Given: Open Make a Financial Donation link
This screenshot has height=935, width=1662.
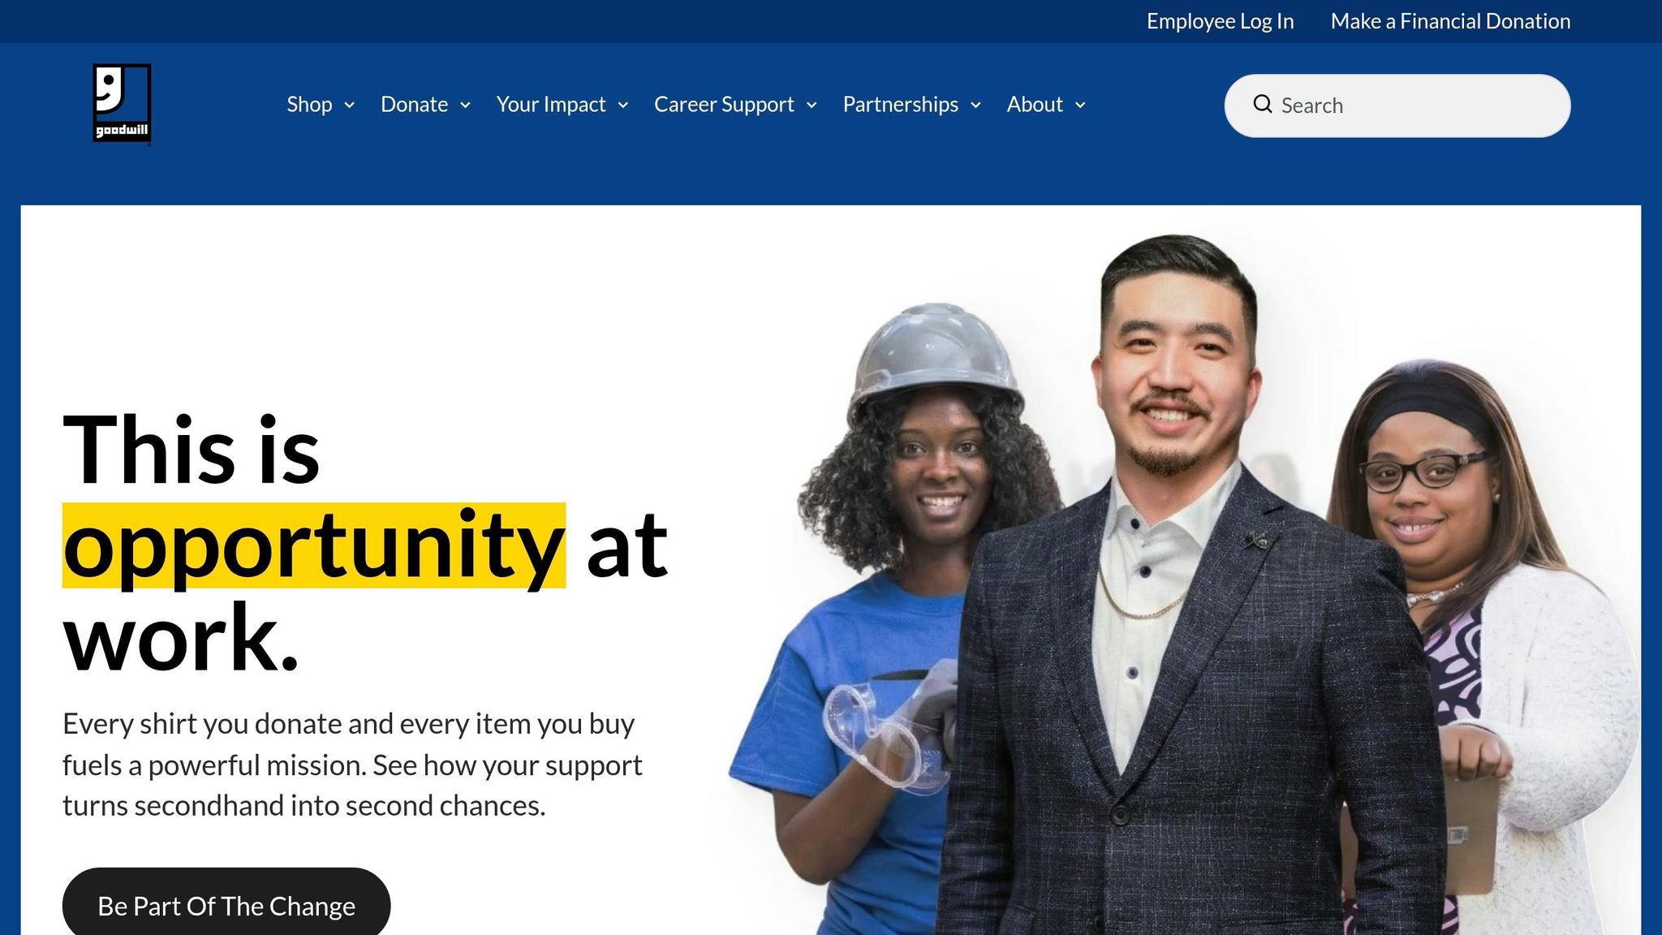Looking at the screenshot, I should click(x=1450, y=21).
